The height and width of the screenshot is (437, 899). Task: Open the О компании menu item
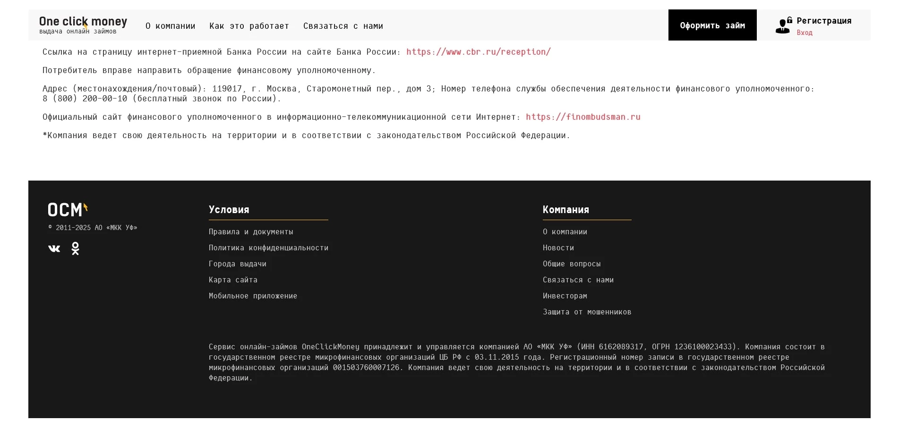pyautogui.click(x=171, y=26)
